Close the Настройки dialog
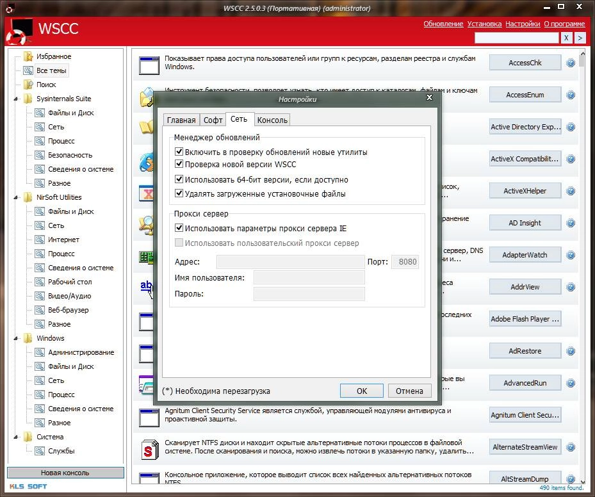Viewport: 595px width, 497px height. [x=429, y=97]
